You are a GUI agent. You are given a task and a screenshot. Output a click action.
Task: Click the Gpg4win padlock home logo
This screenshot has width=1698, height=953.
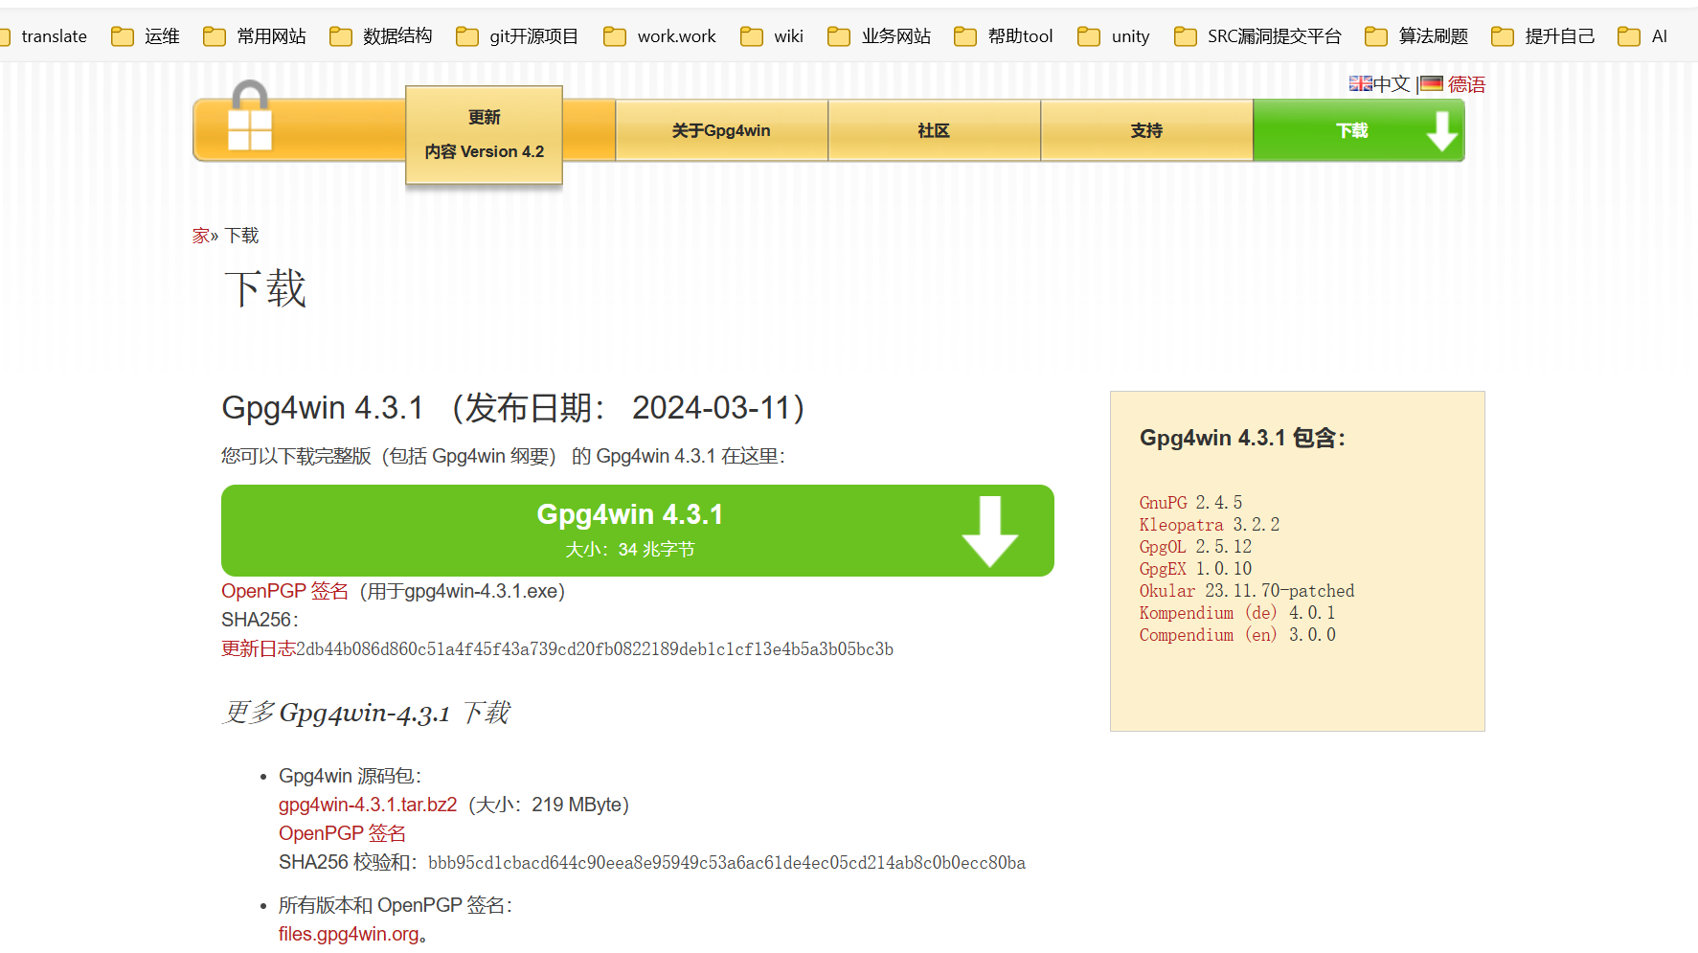250,118
